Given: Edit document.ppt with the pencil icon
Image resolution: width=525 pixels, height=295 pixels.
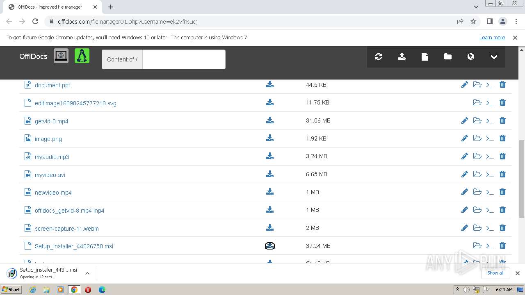Looking at the screenshot, I should [x=465, y=84].
